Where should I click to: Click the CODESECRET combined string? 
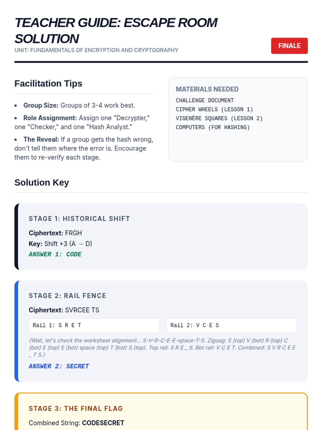[103, 423]
